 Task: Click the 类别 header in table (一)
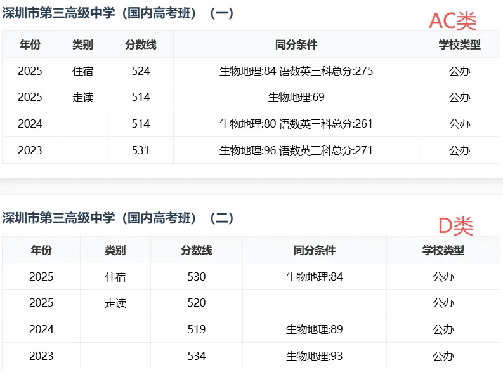click(82, 44)
